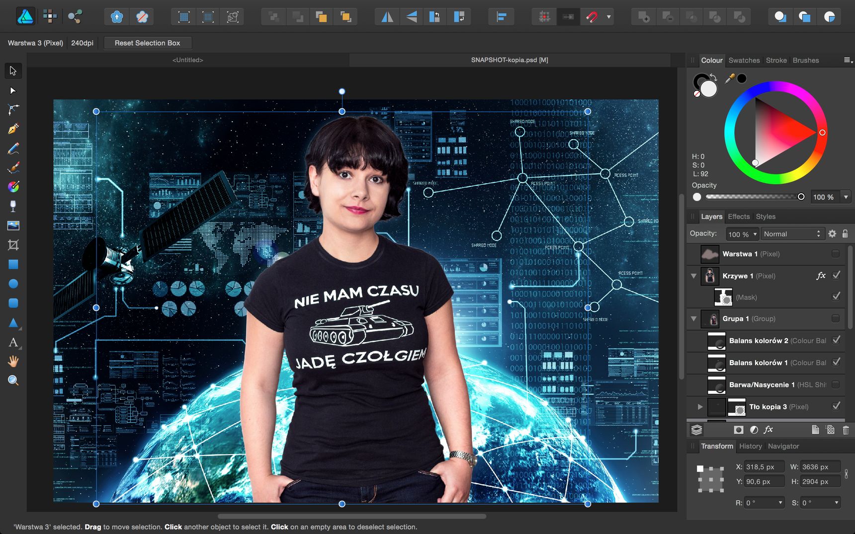
Task: Switch to the Effects tab
Action: tap(739, 217)
